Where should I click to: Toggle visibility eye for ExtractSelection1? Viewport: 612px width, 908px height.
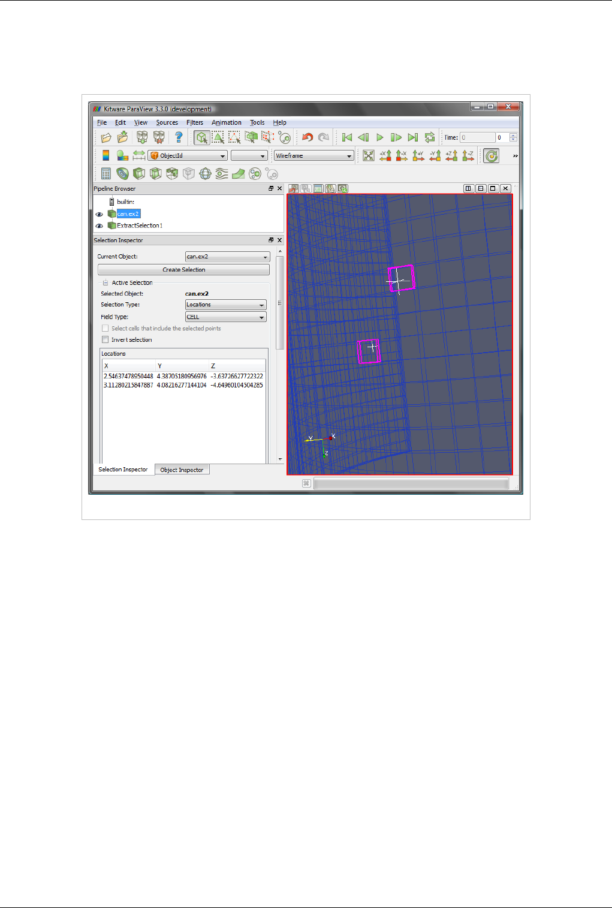99,226
